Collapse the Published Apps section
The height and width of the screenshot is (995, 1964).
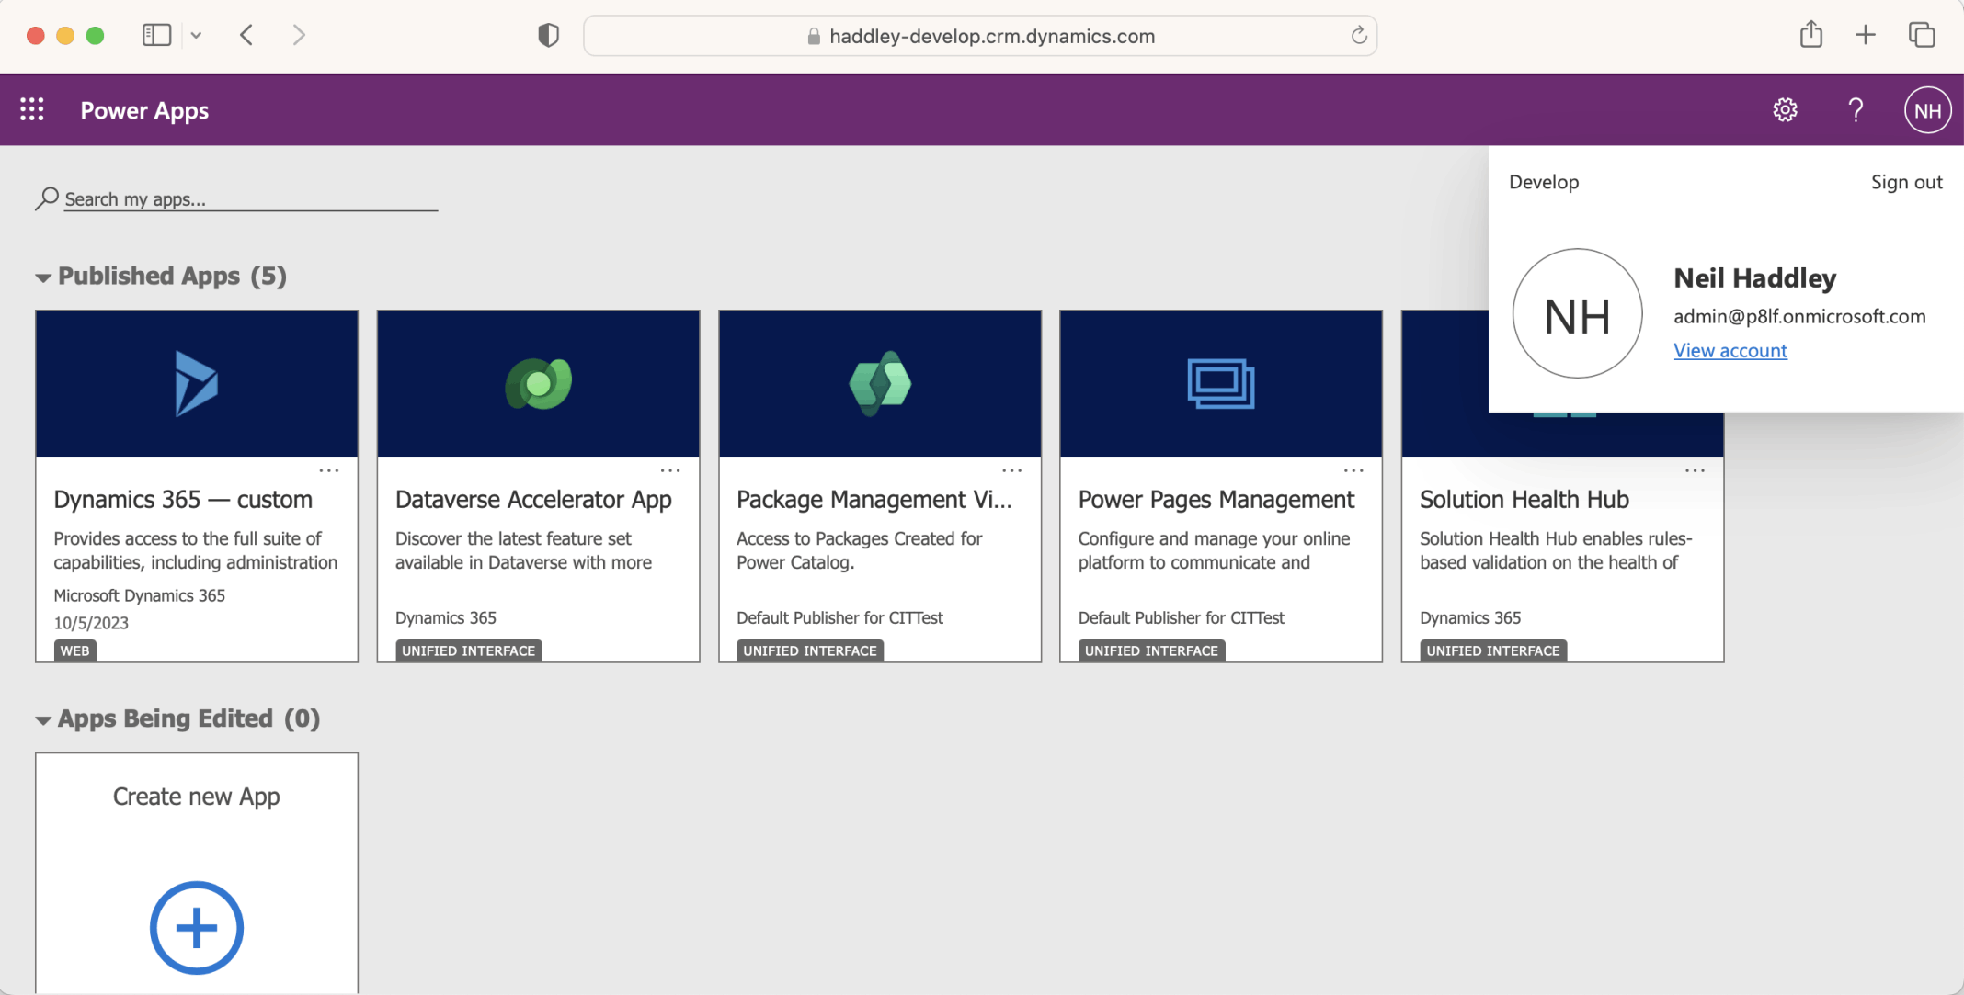[43, 277]
